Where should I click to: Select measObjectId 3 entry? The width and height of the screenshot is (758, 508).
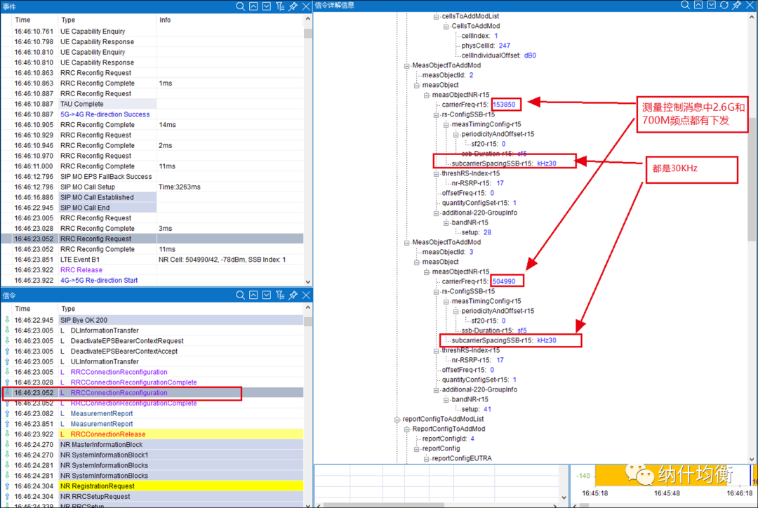(x=448, y=252)
